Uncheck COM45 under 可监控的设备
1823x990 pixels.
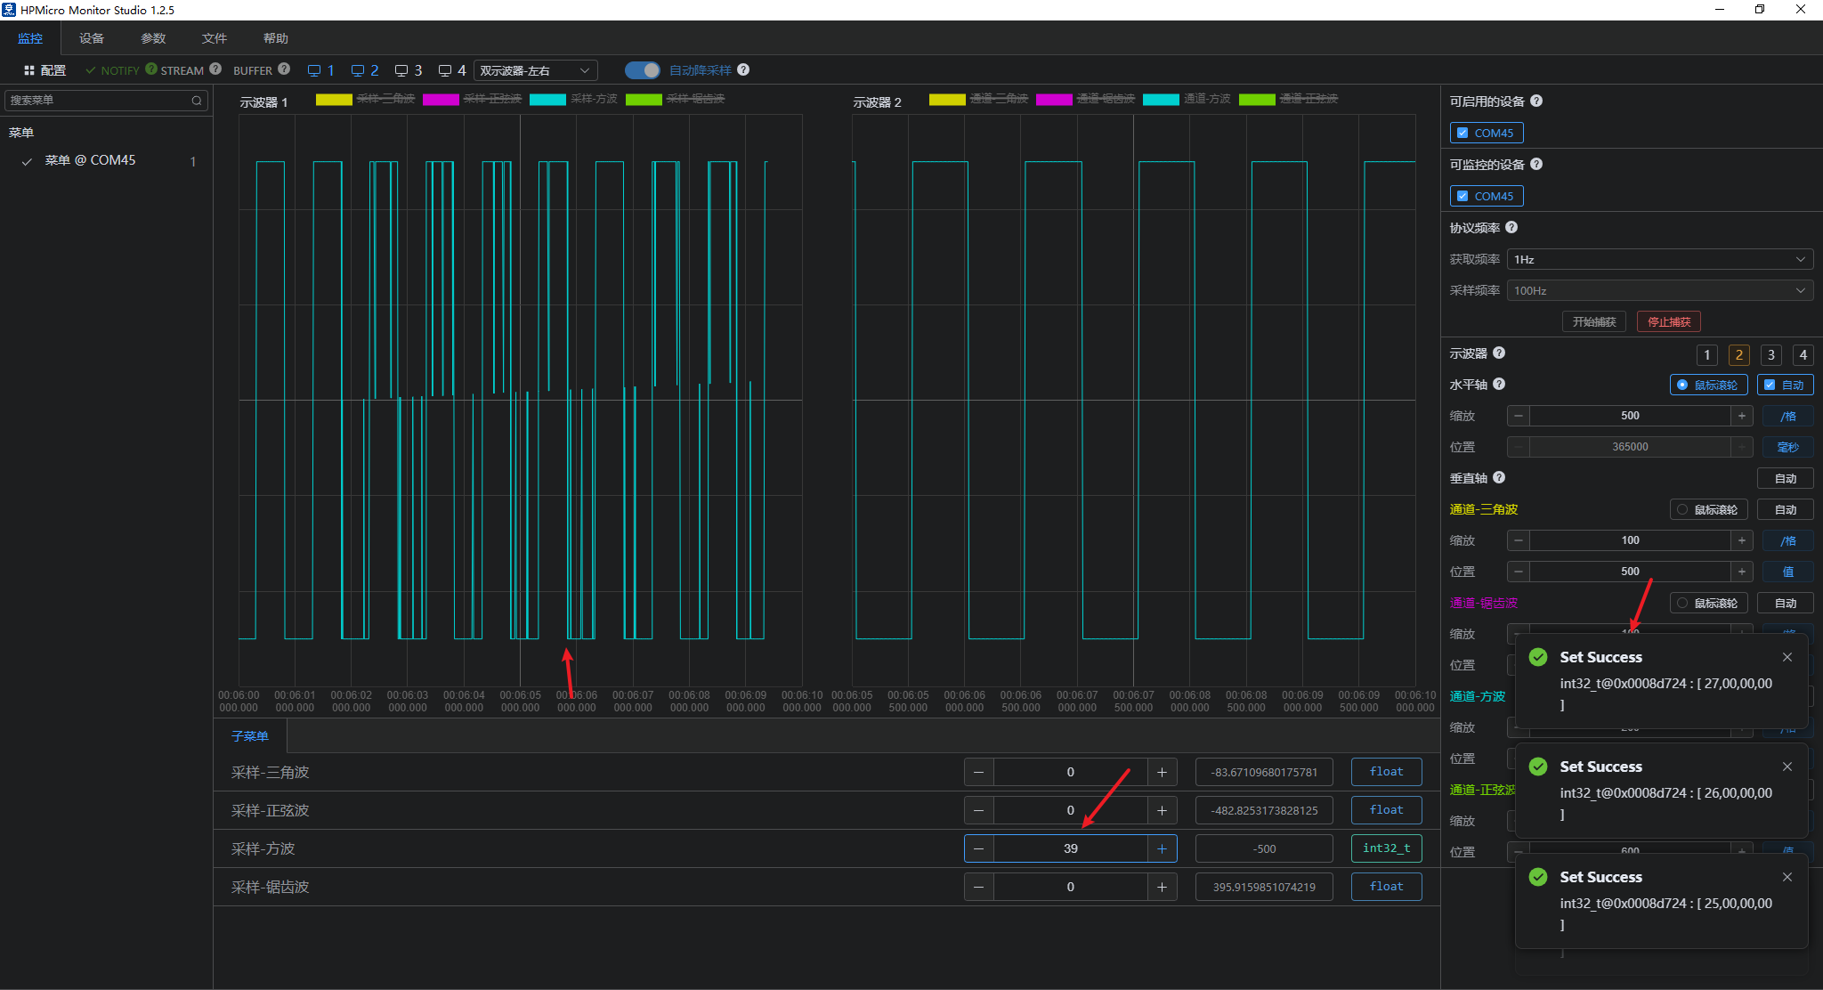click(1487, 196)
